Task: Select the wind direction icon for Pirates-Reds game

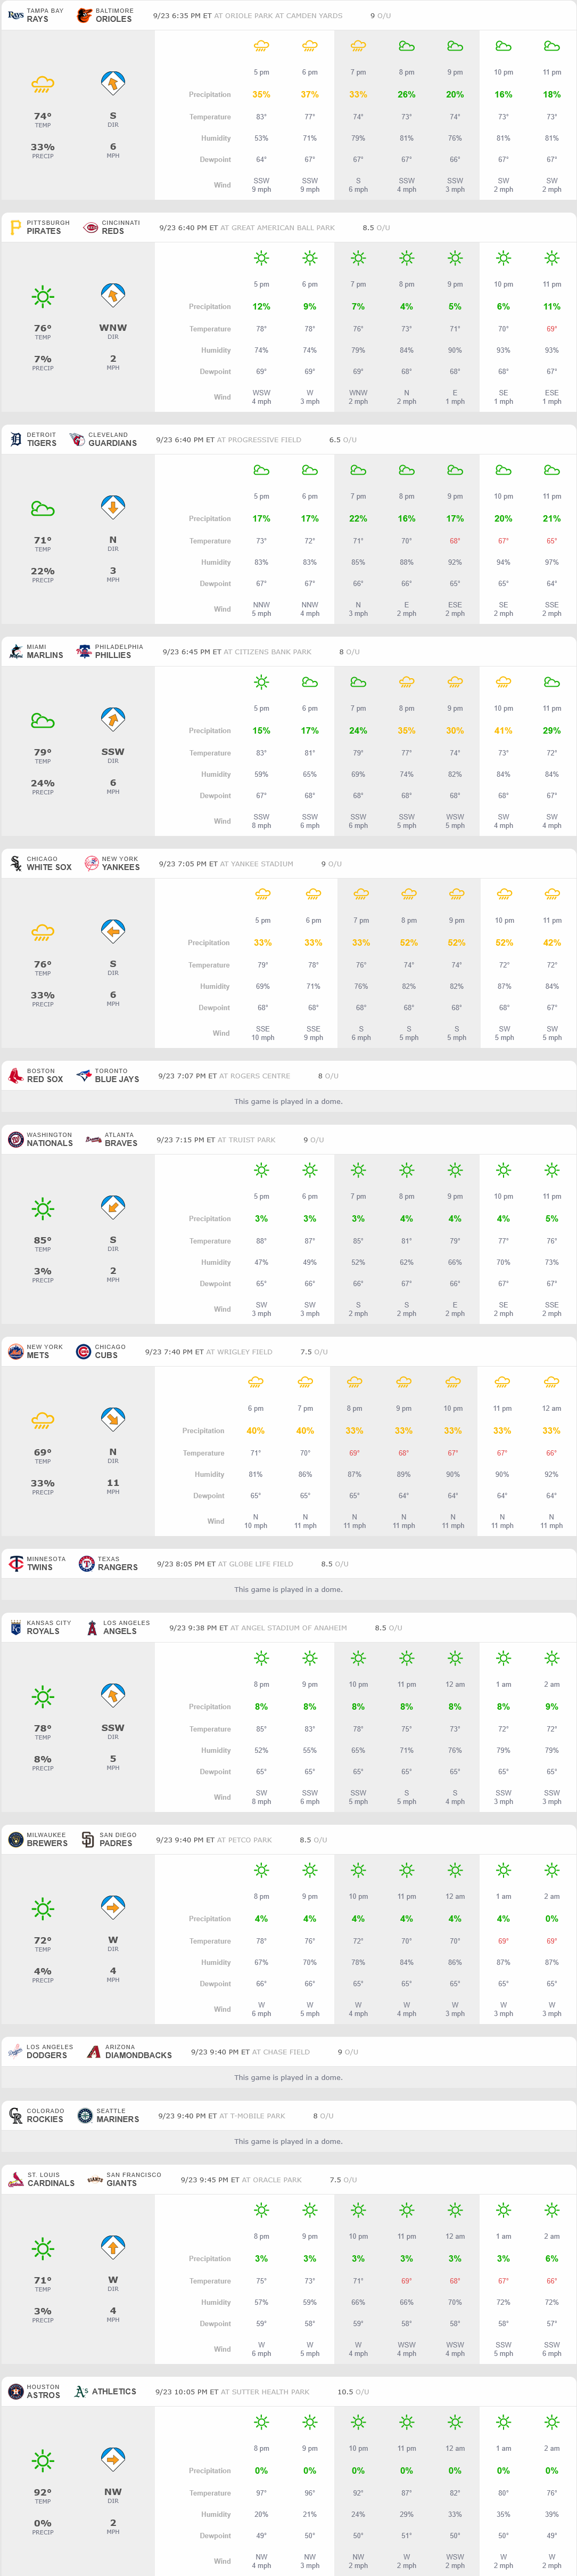Action: [113, 295]
